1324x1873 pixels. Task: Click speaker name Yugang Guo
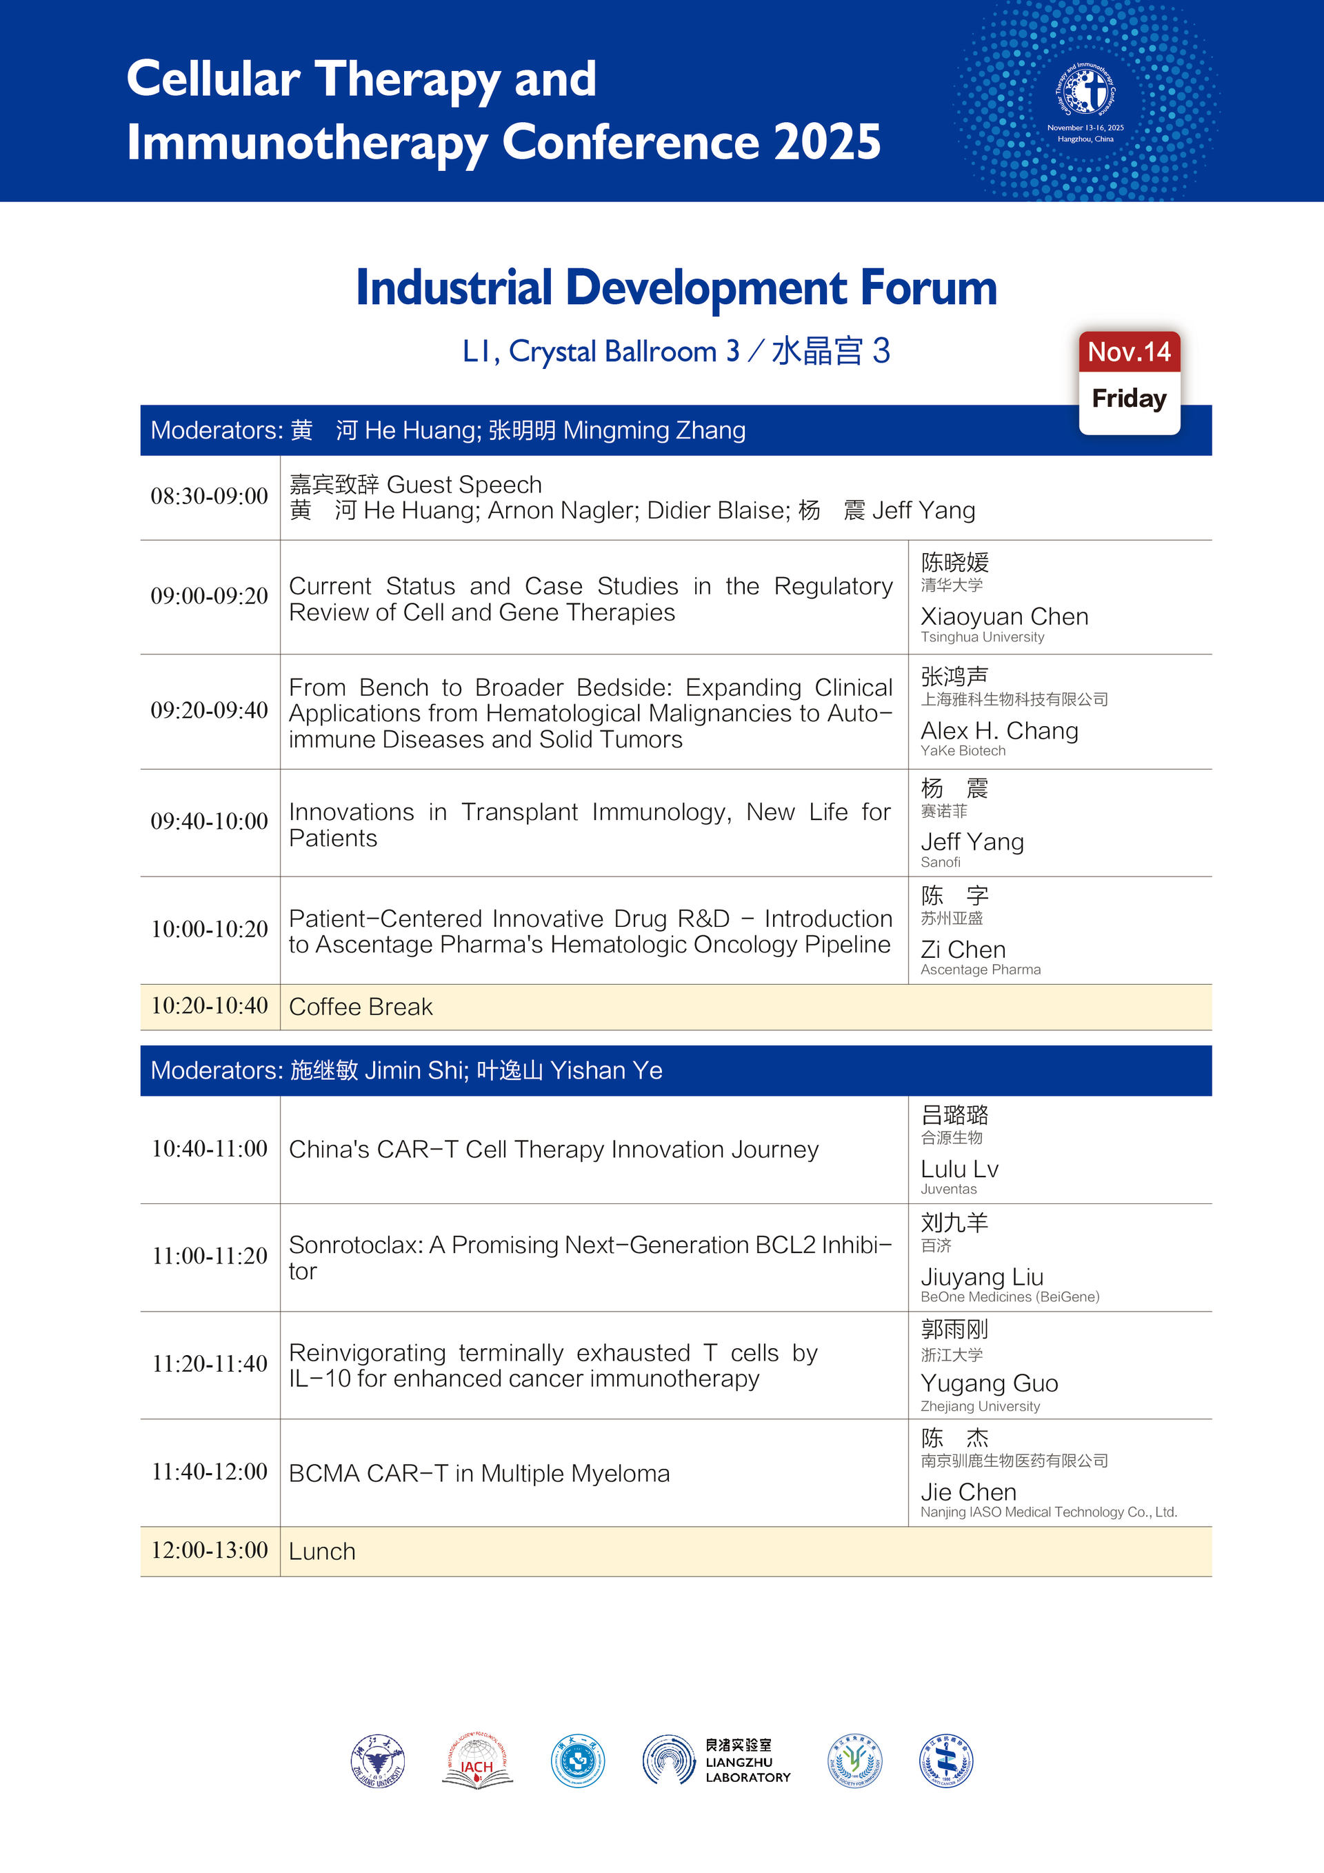(x=990, y=1383)
